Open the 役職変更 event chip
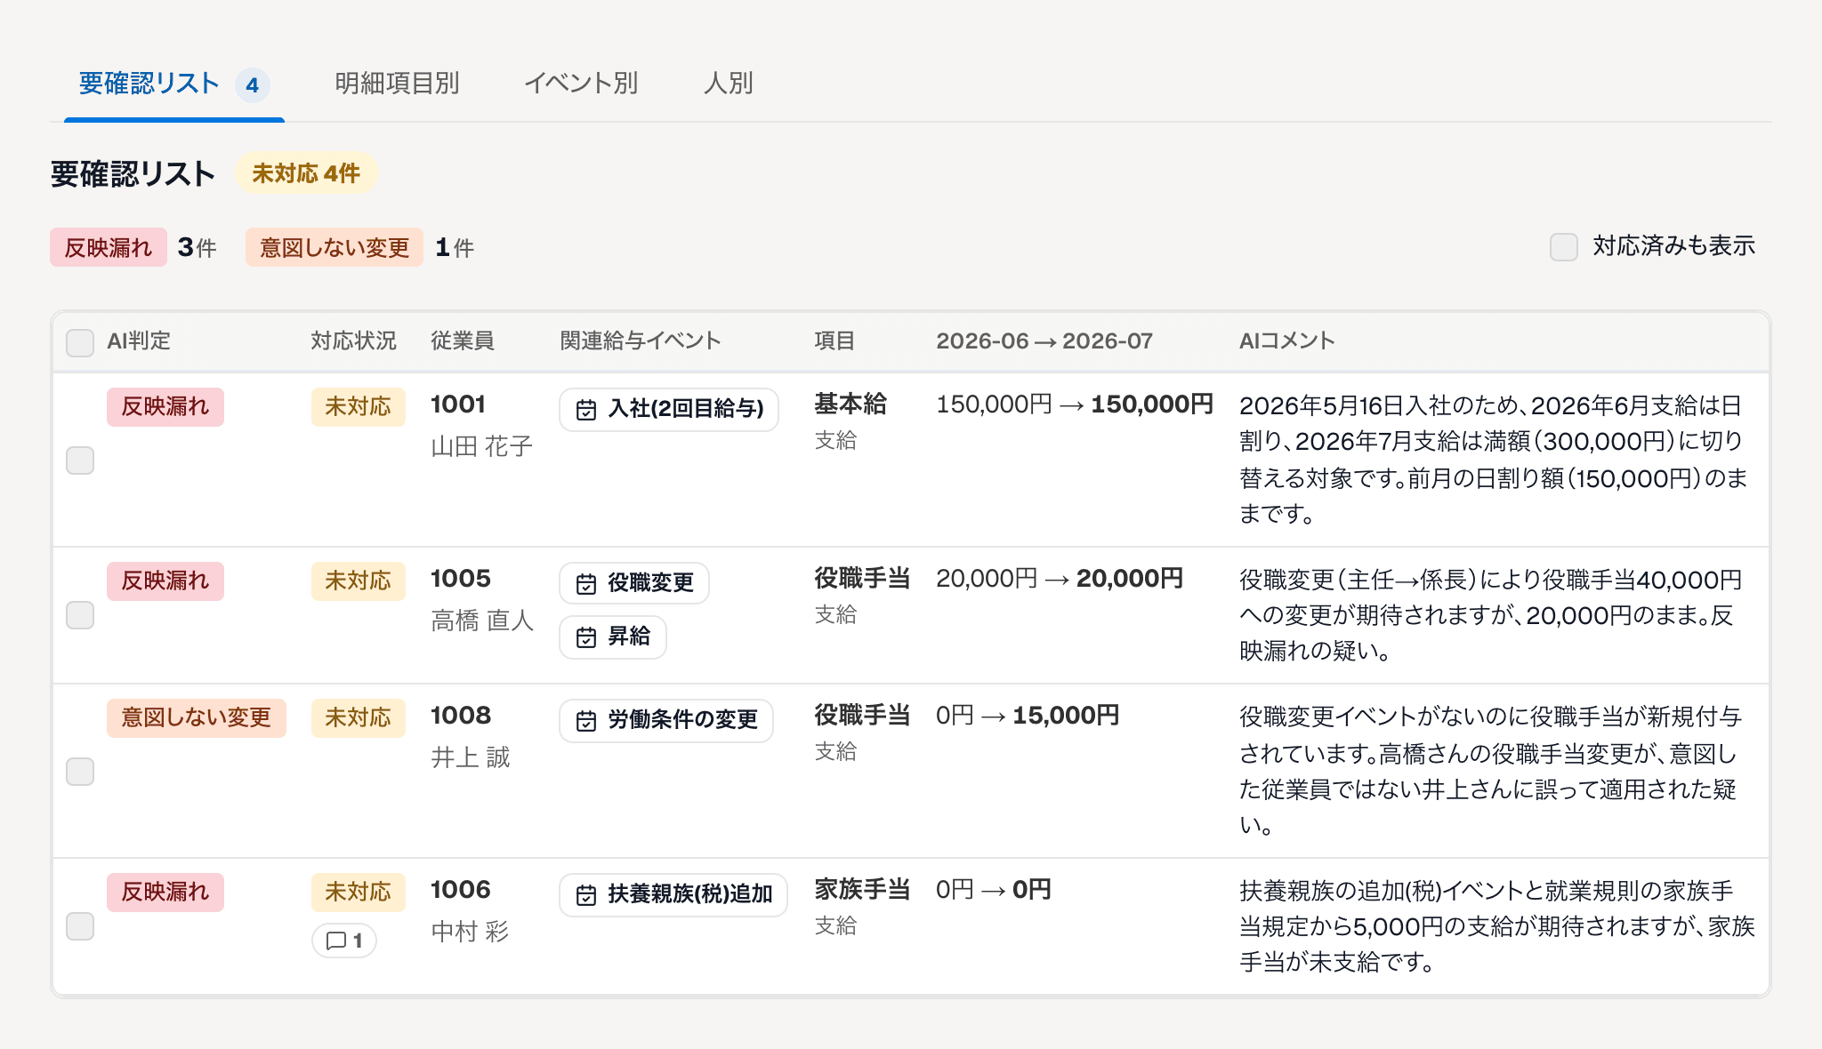Viewport: 1822px width, 1049px height. pyautogui.click(x=634, y=583)
